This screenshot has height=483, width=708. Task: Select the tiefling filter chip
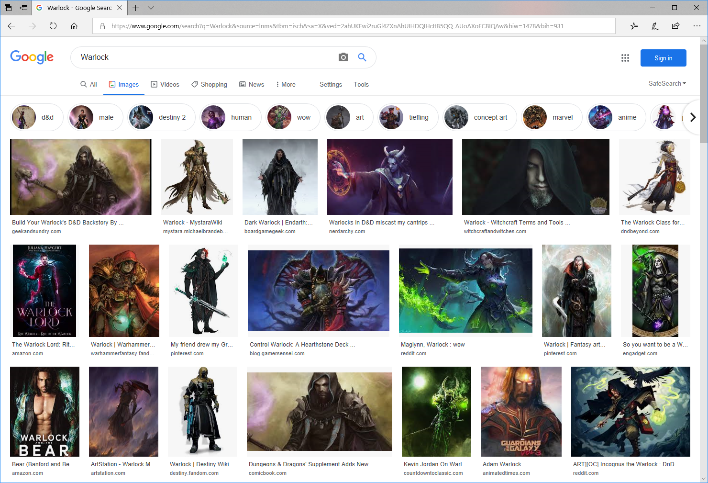[x=408, y=117]
